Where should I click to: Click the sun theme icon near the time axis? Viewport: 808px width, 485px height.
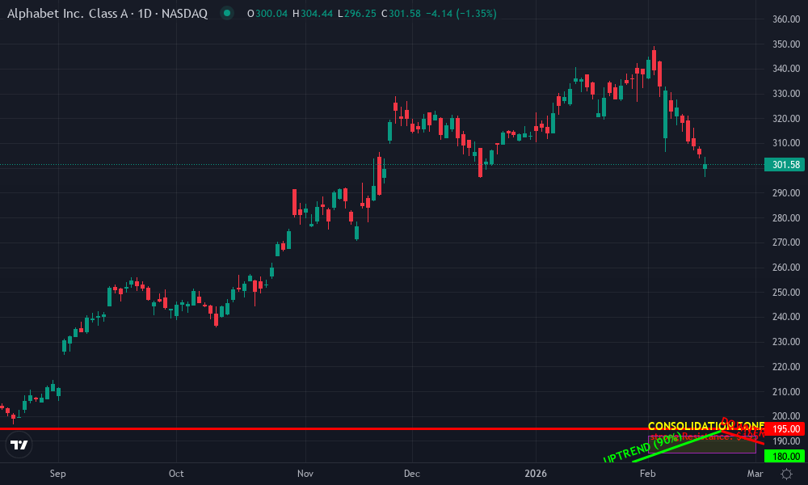pos(786,473)
